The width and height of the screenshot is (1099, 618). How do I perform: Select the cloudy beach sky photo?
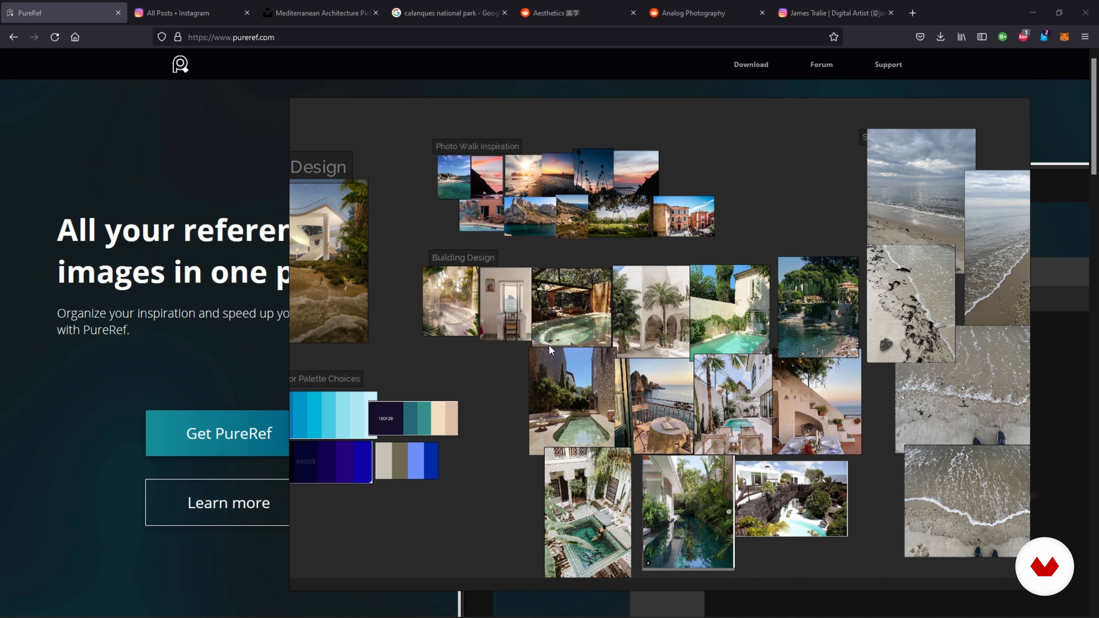(916, 187)
